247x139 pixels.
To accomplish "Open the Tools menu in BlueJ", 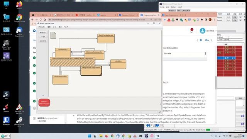I will coord(54,27).
